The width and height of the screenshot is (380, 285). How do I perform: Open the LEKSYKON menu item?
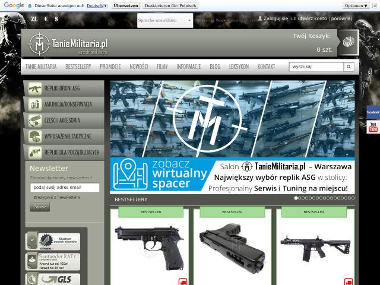[239, 66]
